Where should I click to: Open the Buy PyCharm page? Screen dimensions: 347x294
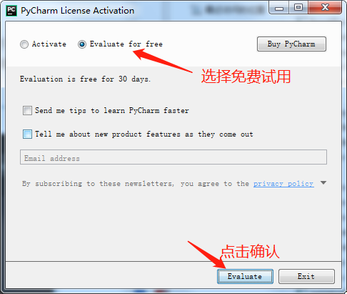pos(291,44)
